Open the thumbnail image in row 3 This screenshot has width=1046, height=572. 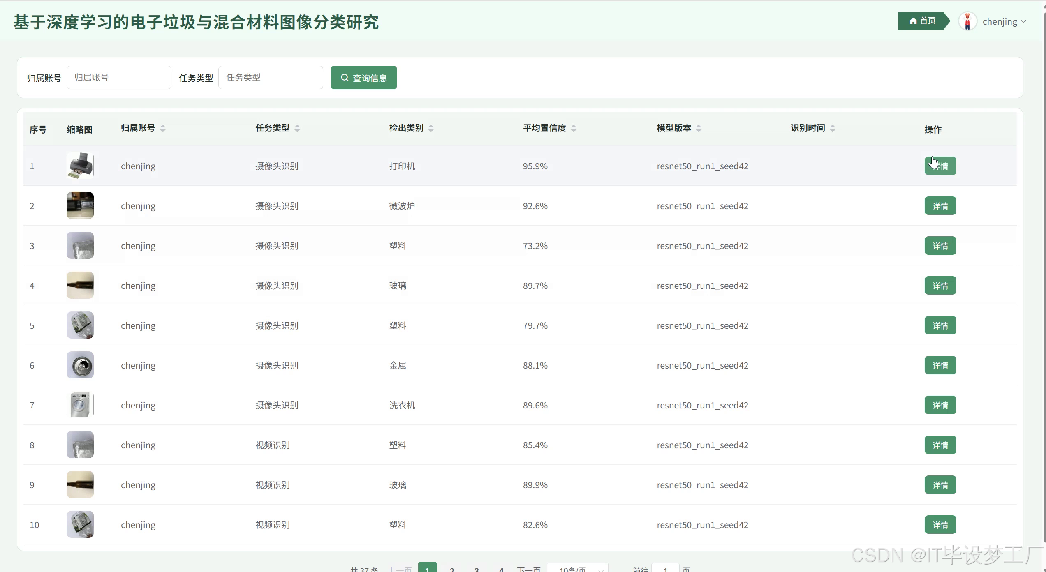point(80,245)
